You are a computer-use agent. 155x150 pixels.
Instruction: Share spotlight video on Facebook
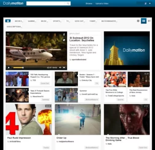[64, 35]
